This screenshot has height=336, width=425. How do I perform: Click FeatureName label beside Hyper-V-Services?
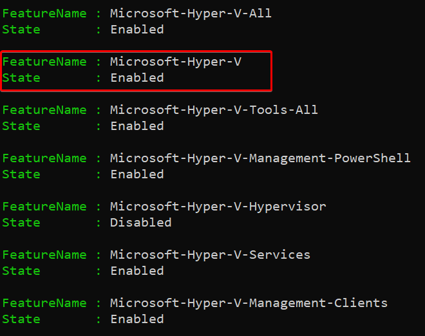point(44,255)
